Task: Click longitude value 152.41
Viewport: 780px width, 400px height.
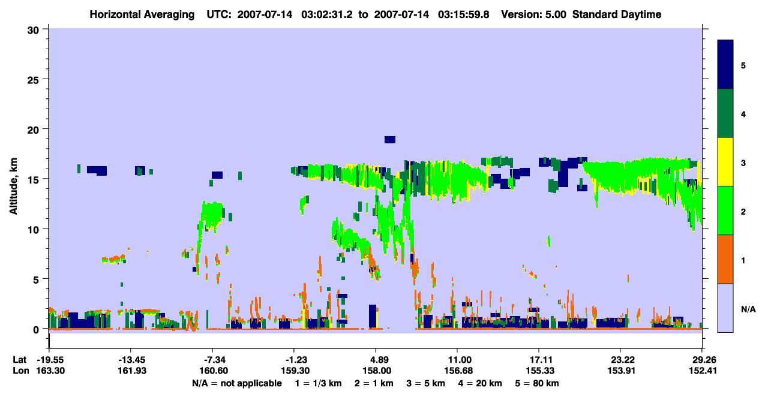Action: point(702,371)
